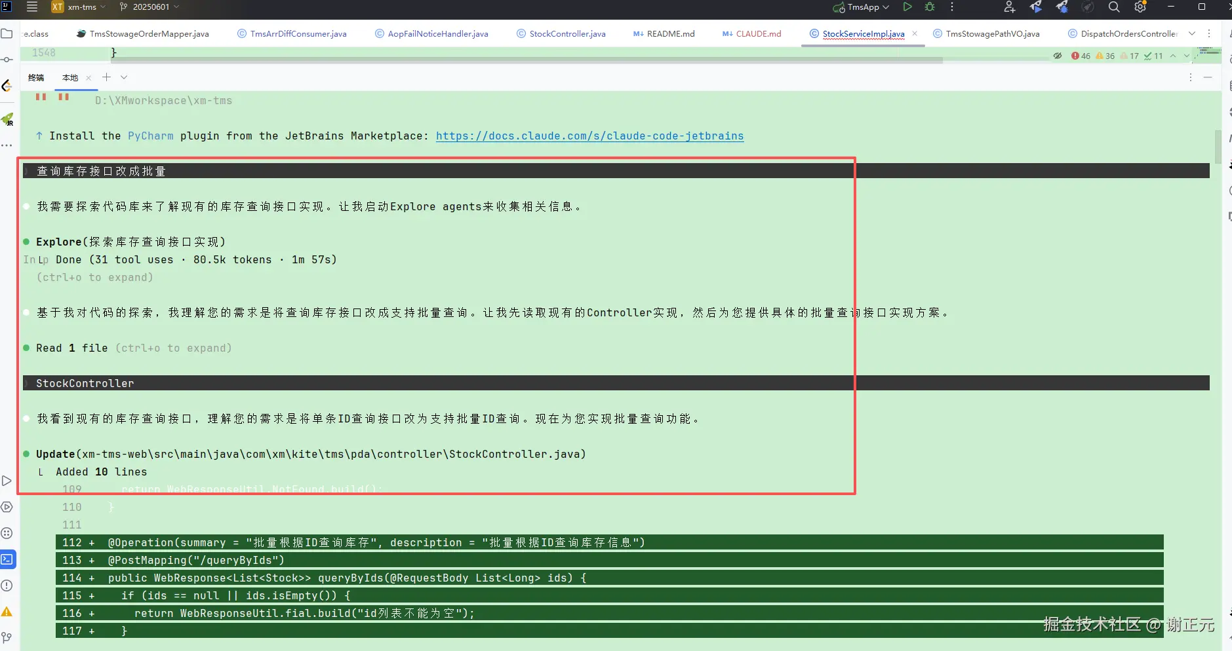Open the yellow warning triangle tool window
The width and height of the screenshot is (1232, 651).
(x=7, y=612)
